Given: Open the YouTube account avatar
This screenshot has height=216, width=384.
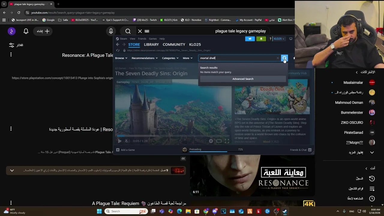Looking at the screenshot, I should point(11,31).
